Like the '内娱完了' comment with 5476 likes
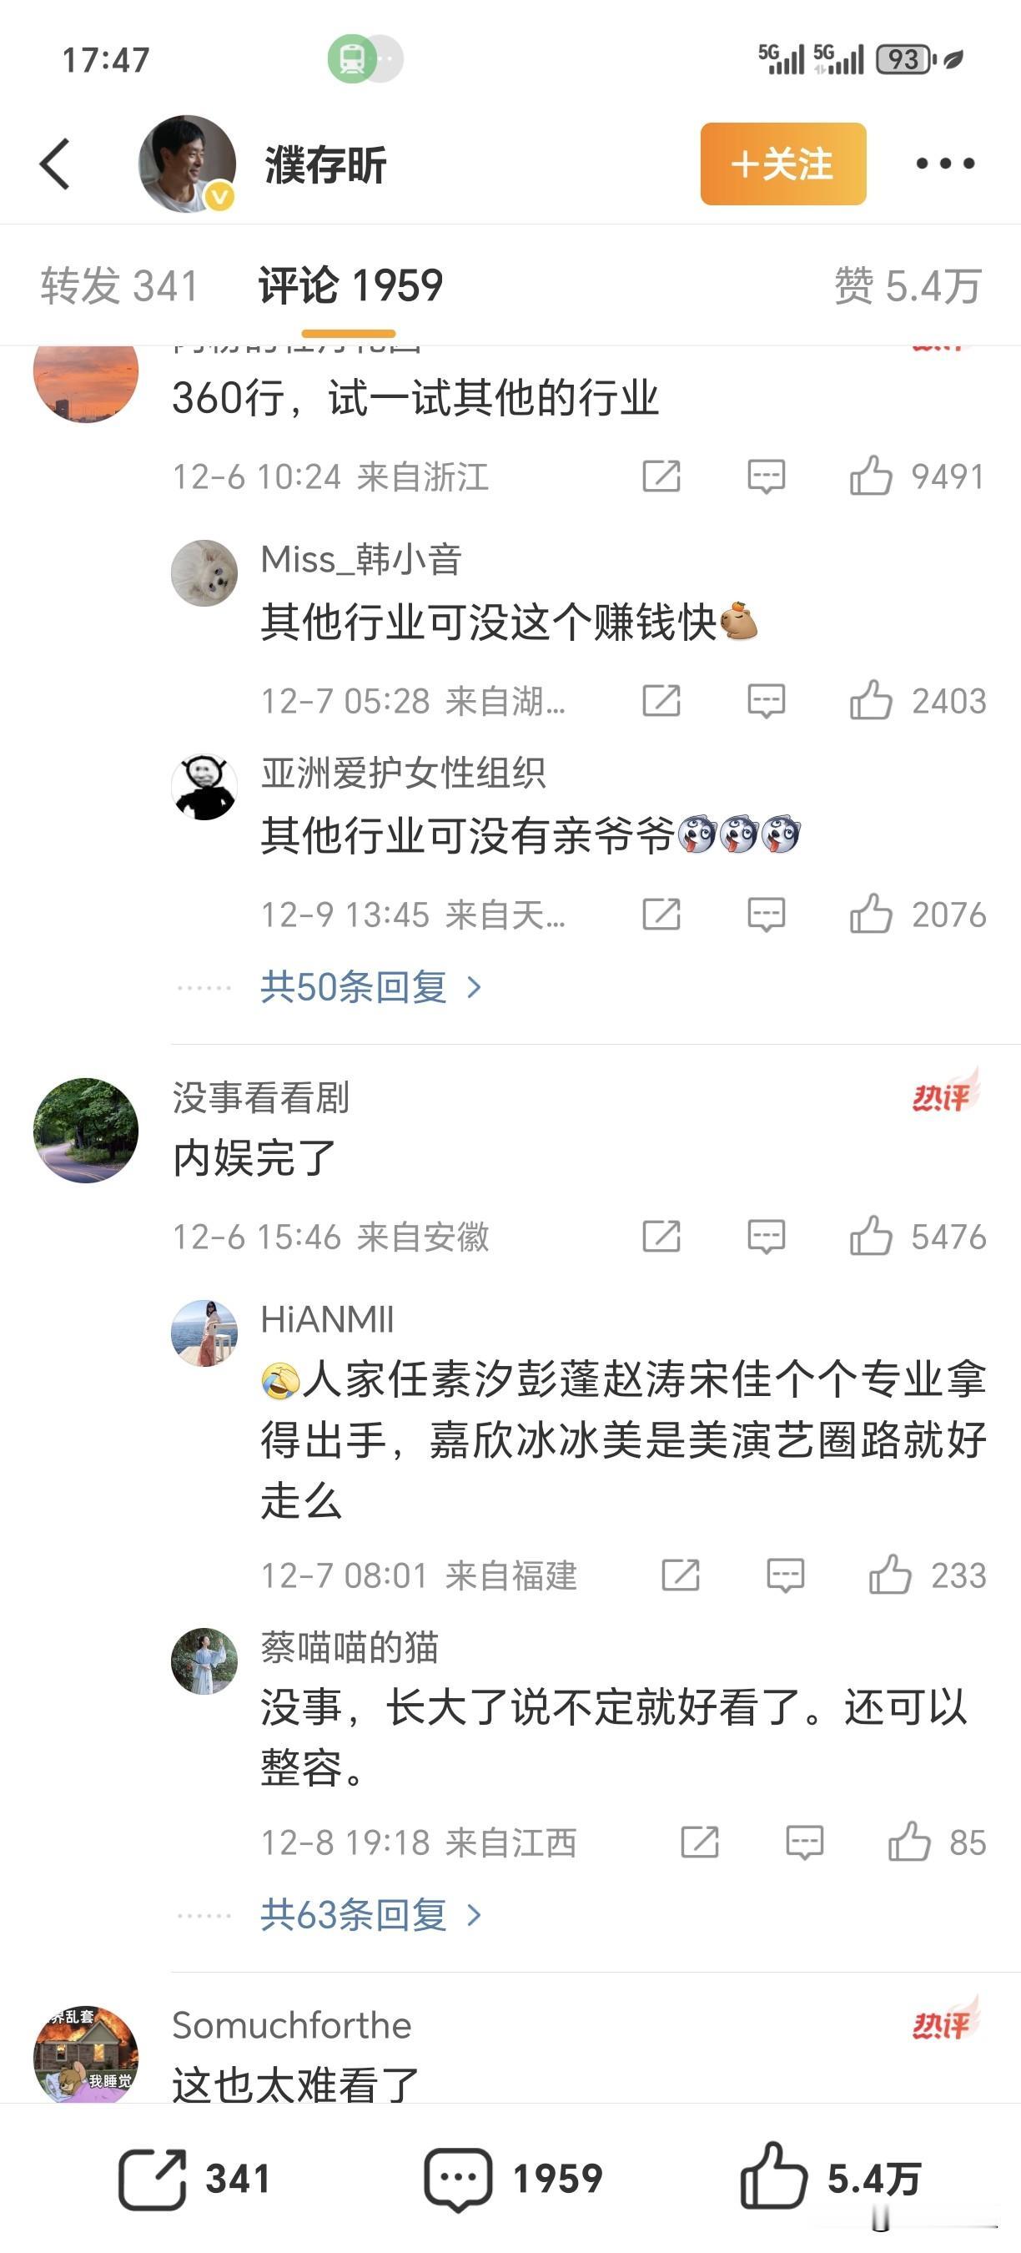 871,1237
